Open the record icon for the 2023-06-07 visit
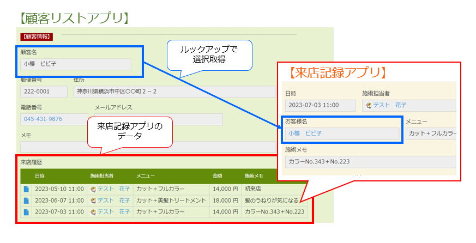 click(26, 201)
